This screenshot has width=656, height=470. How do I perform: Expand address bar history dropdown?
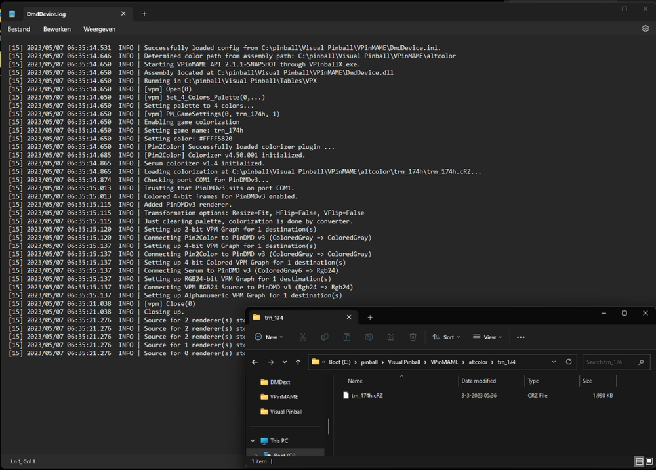[554, 362]
